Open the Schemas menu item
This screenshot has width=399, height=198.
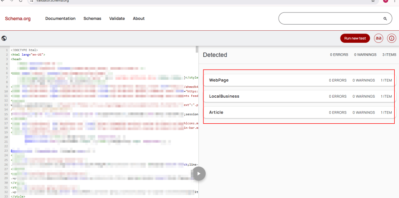click(92, 19)
